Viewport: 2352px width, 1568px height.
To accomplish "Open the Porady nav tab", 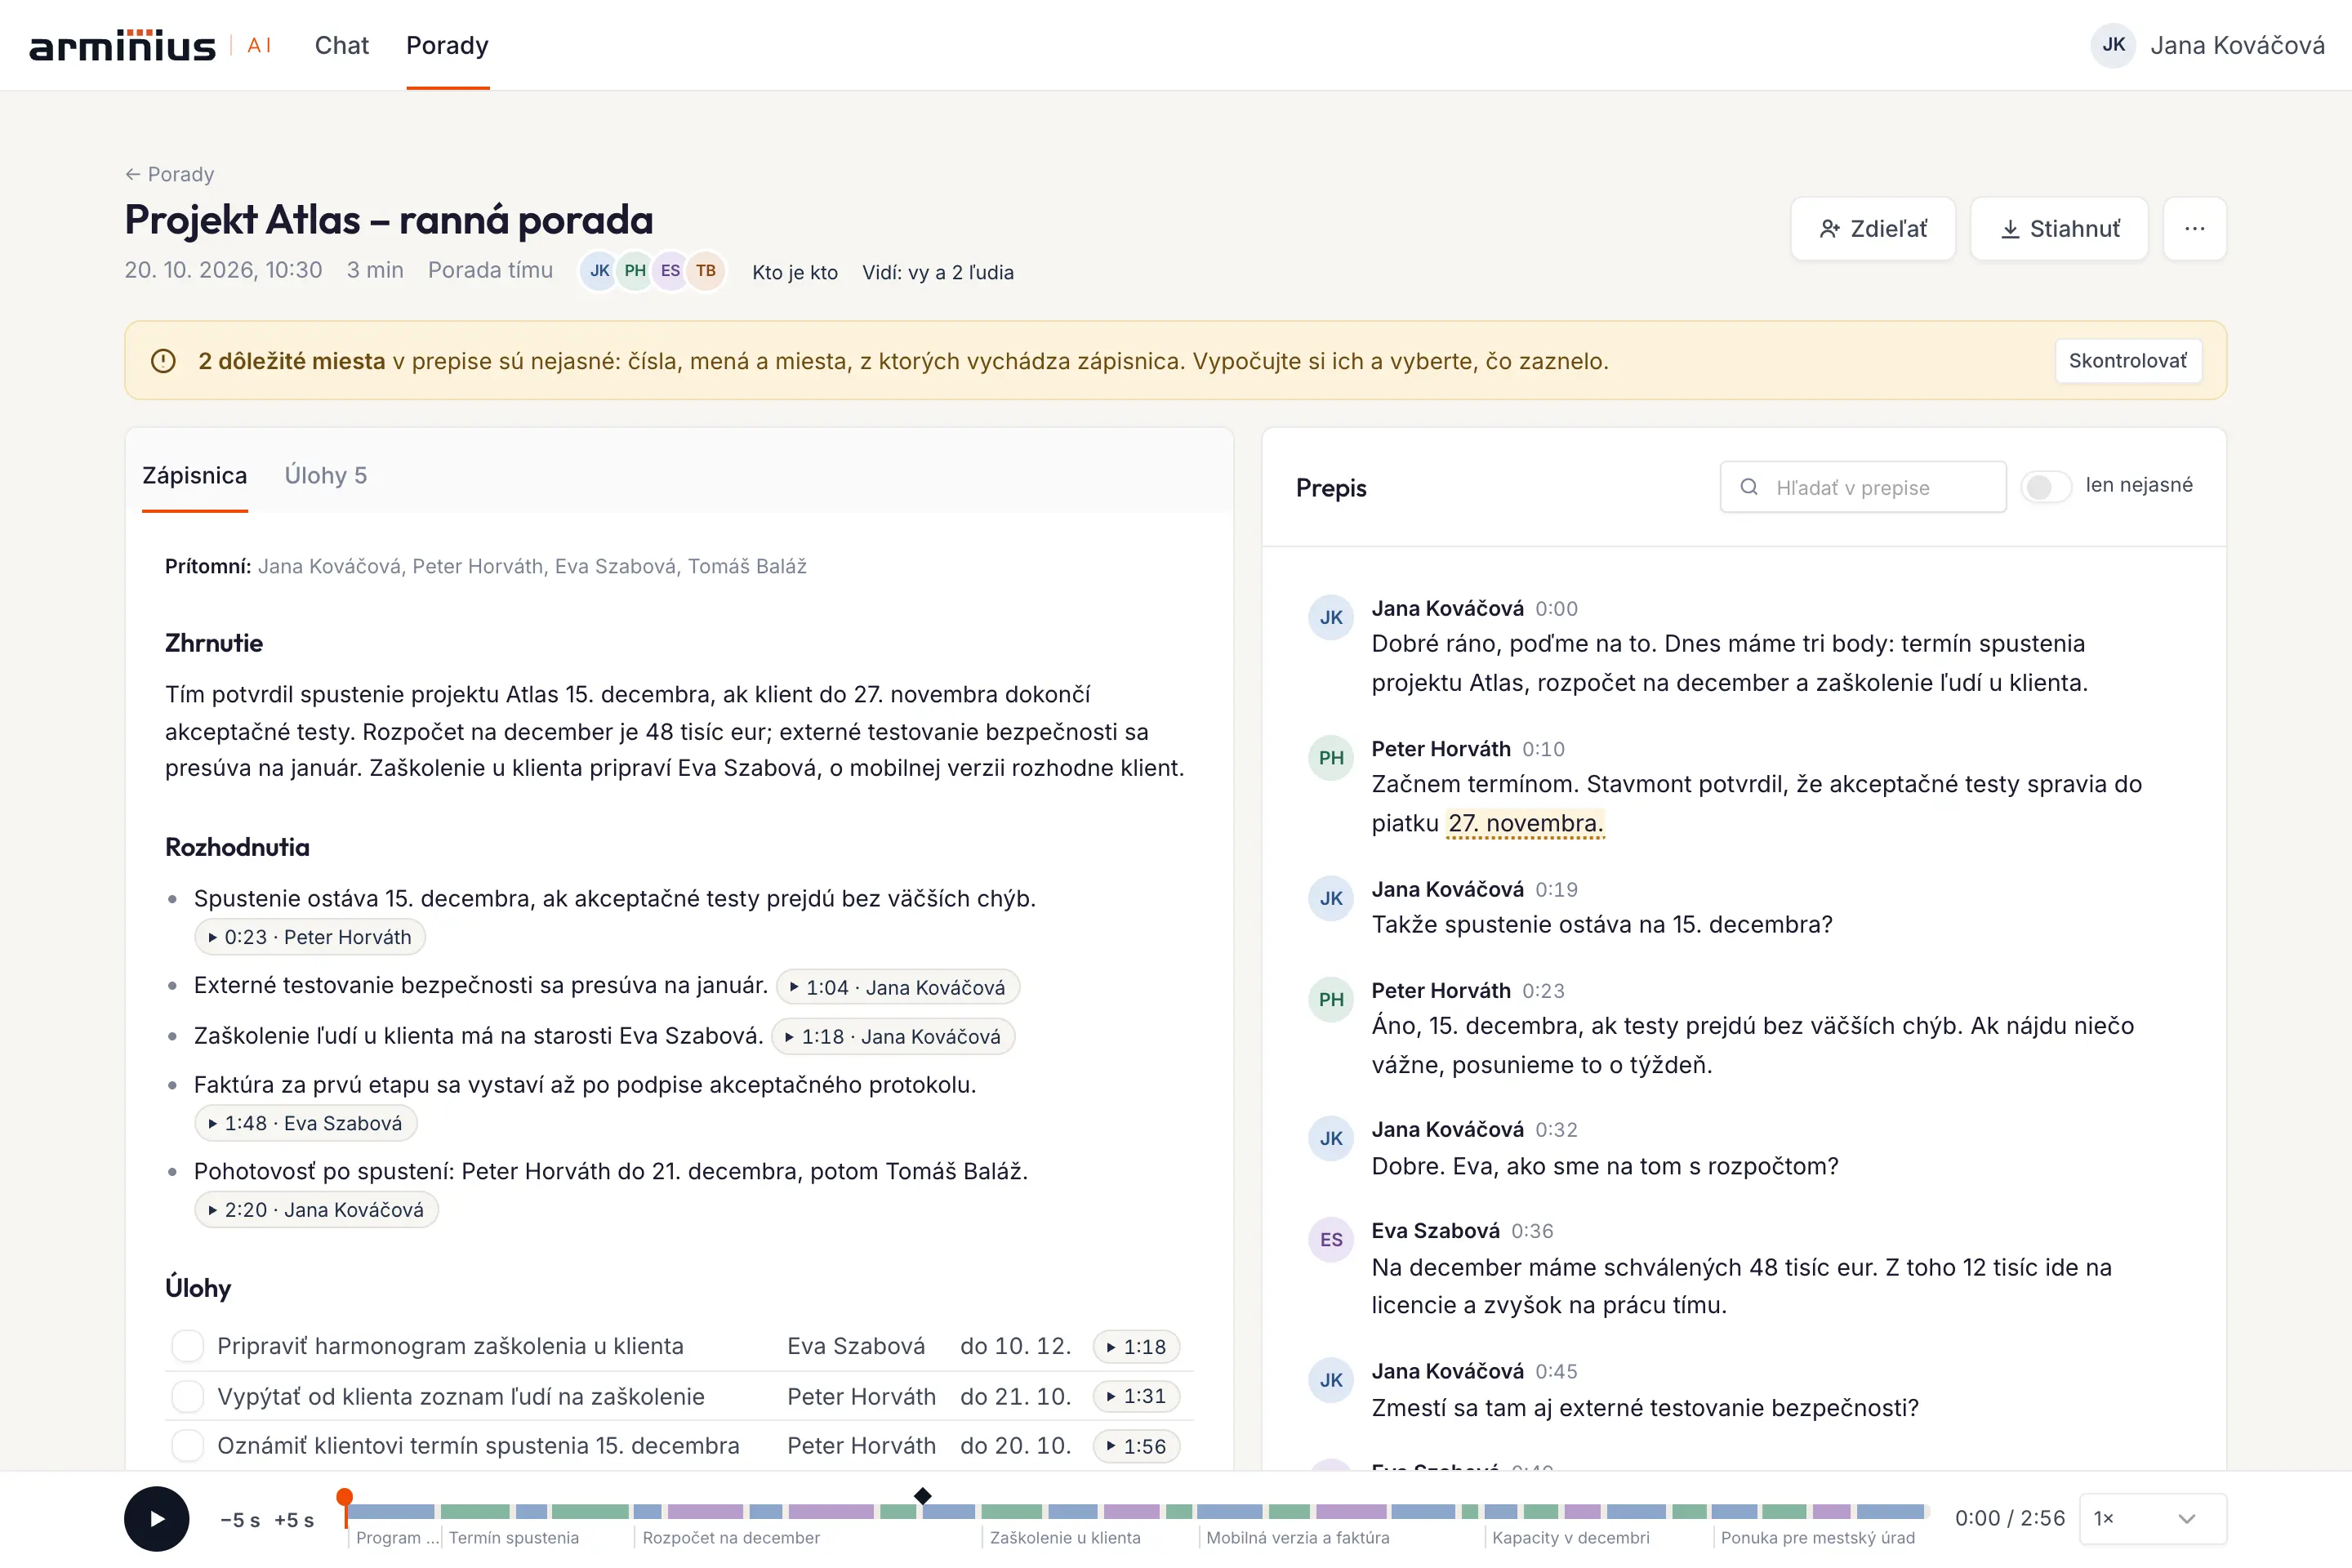I will pyautogui.click(x=447, y=45).
